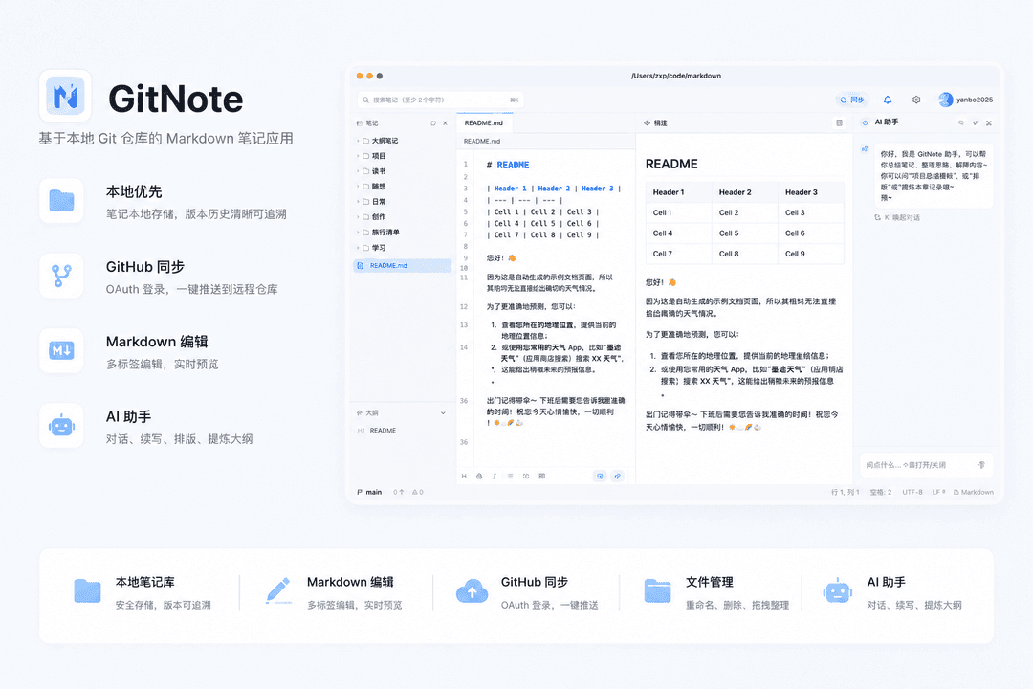The image size is (1033, 689).
Task: Click the chat bubble icon in AI panel header
Action: pyautogui.click(x=960, y=123)
